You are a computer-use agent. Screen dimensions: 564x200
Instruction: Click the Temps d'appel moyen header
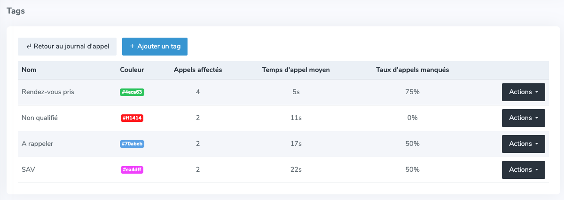(296, 70)
